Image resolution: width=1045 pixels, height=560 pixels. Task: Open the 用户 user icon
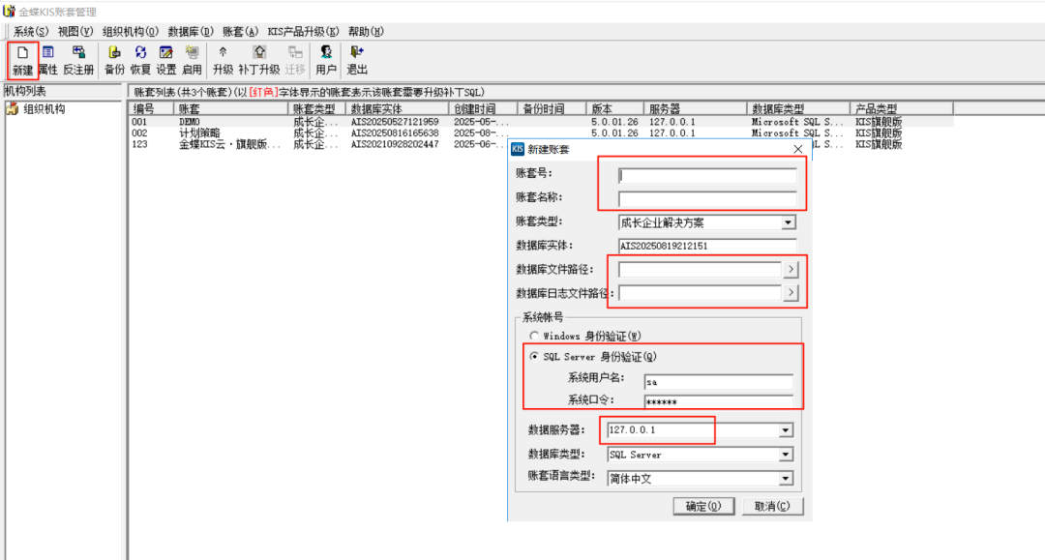[326, 60]
